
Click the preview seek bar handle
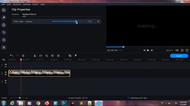pos(123,47)
